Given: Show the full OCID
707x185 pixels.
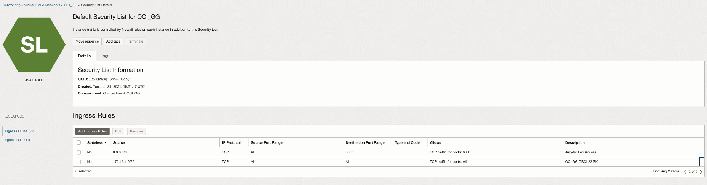Looking at the screenshot, I should [114, 80].
